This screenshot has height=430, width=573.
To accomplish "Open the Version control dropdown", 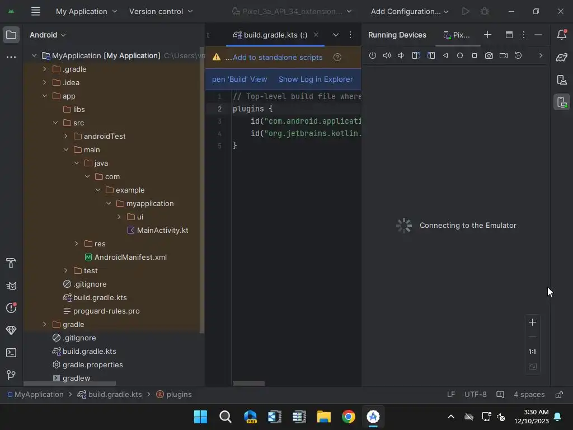I will click(161, 11).
